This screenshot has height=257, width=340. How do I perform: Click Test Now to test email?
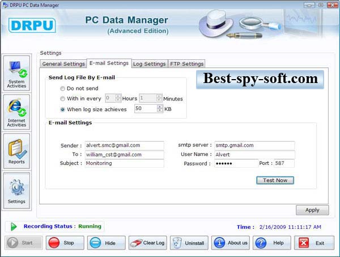click(275, 180)
